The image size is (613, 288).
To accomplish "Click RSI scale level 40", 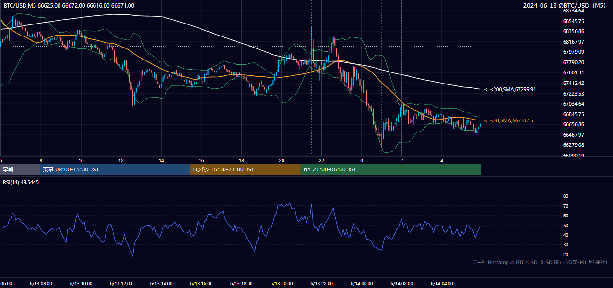I will click(566, 235).
